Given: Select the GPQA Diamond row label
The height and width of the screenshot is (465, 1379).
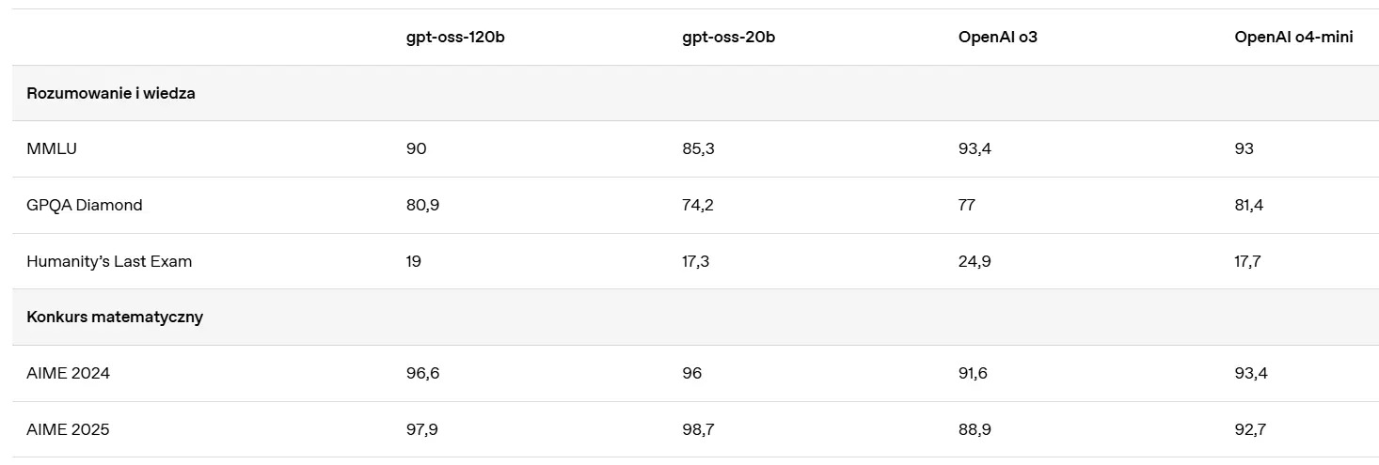Looking at the screenshot, I should coord(85,205).
